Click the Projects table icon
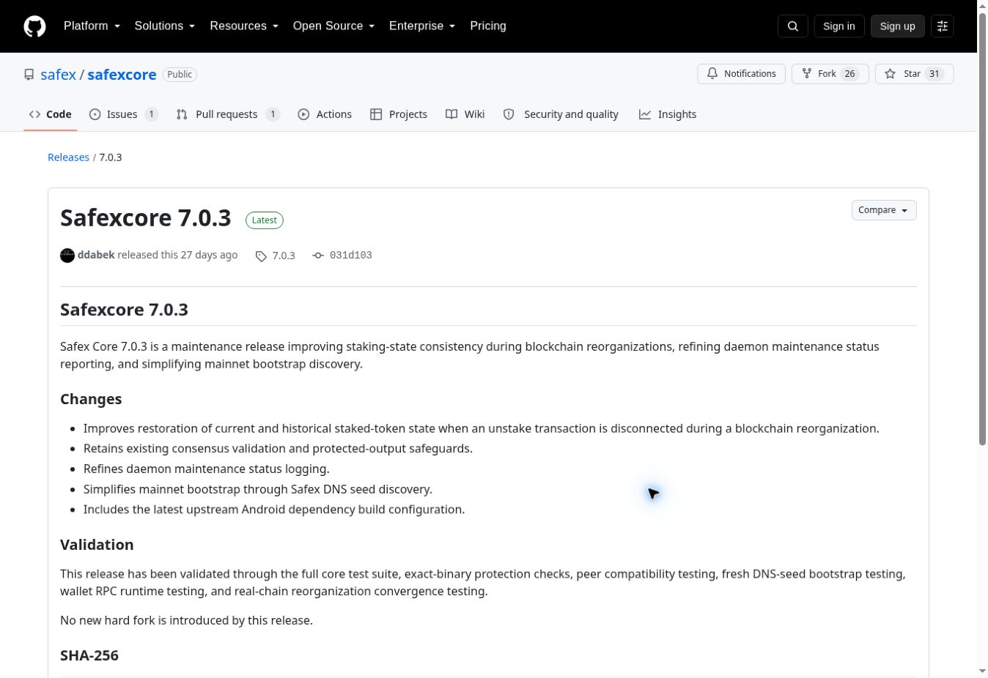 (x=376, y=114)
